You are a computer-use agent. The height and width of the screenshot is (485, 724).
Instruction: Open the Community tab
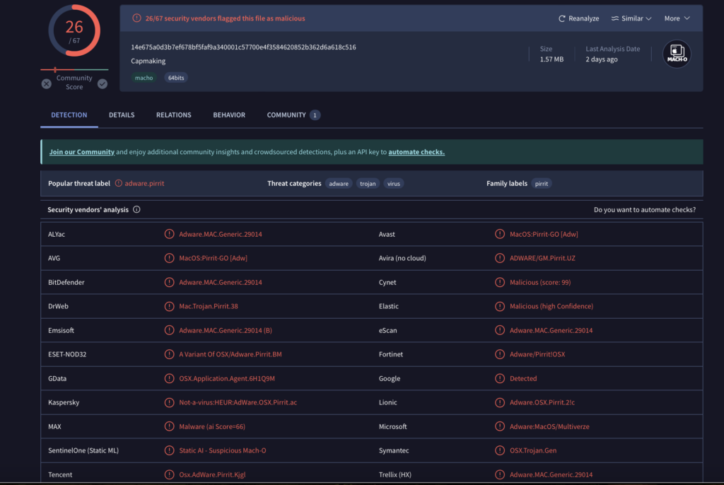coord(293,115)
